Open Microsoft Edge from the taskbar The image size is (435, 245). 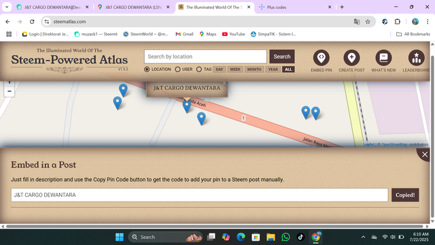click(241, 237)
